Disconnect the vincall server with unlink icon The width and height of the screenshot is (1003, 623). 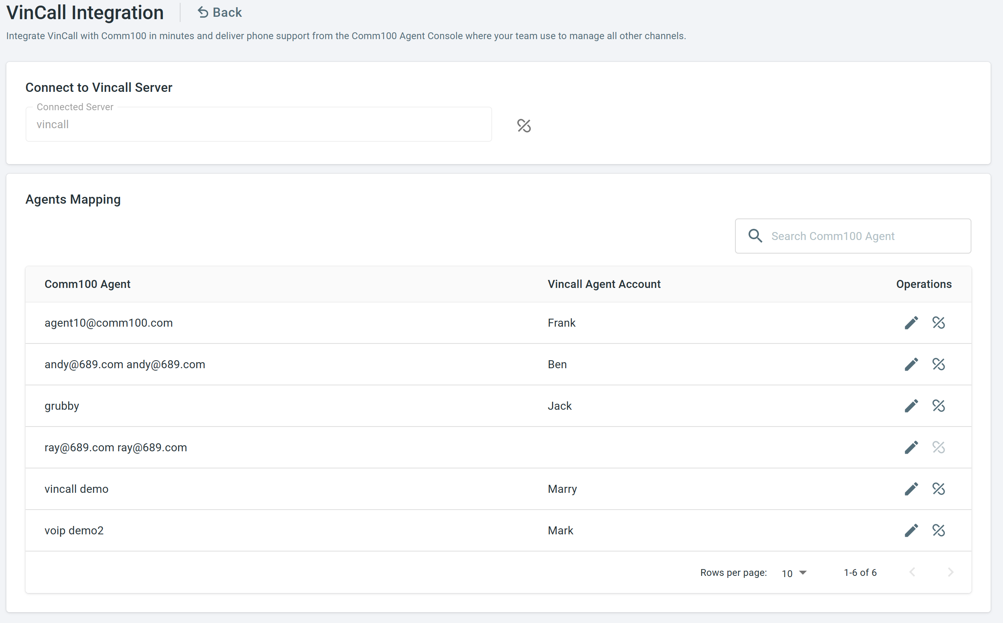click(x=524, y=125)
